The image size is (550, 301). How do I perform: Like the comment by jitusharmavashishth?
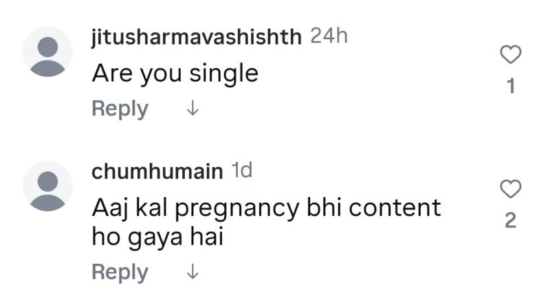tap(510, 54)
